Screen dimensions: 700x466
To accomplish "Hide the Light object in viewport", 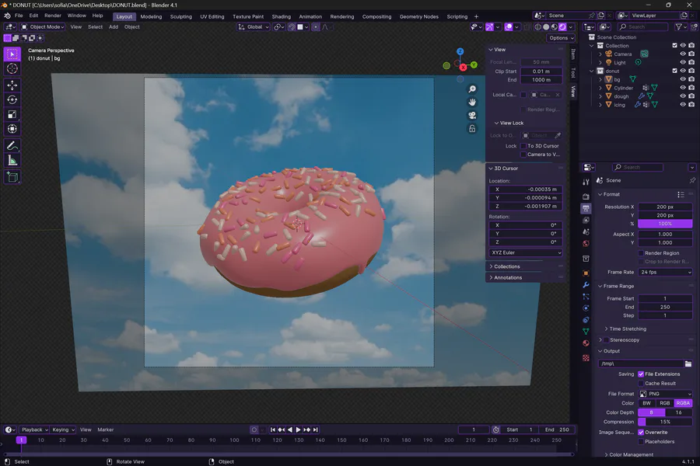I will [x=683, y=62].
